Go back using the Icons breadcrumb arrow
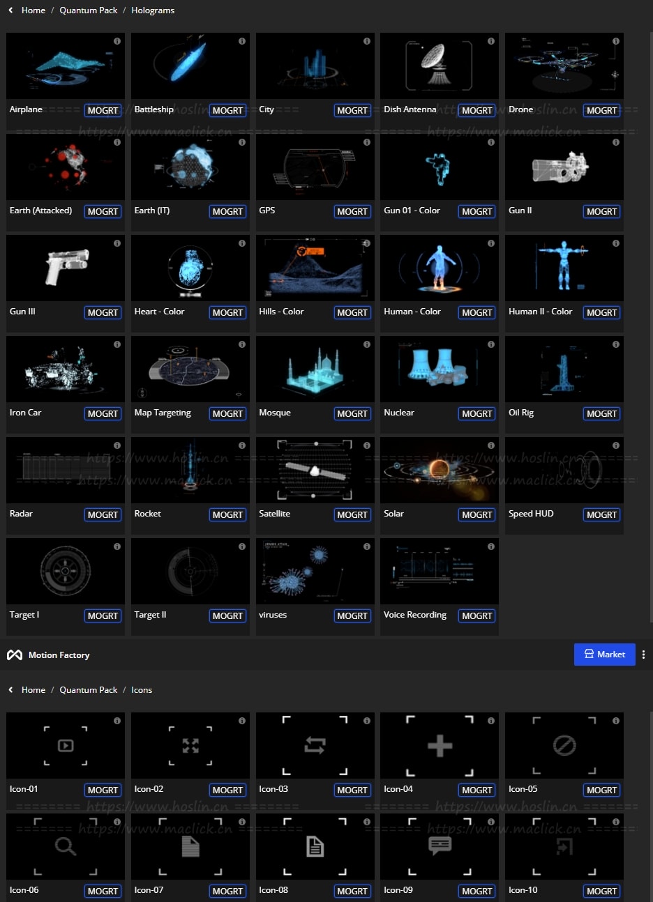 tap(10, 690)
